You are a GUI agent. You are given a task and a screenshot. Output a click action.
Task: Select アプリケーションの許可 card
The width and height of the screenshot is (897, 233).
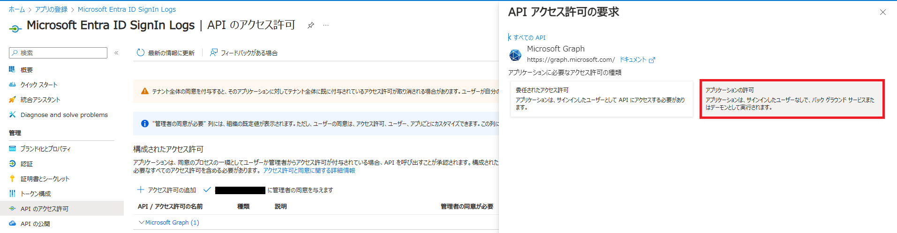pyautogui.click(x=792, y=99)
